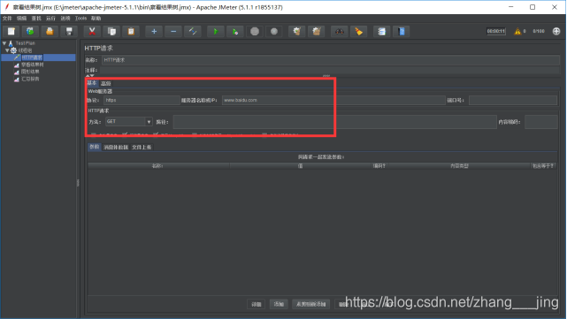Screen dimensions: 567x319
Task: Select 察看结果树 listener in tree
Action: 32,65
